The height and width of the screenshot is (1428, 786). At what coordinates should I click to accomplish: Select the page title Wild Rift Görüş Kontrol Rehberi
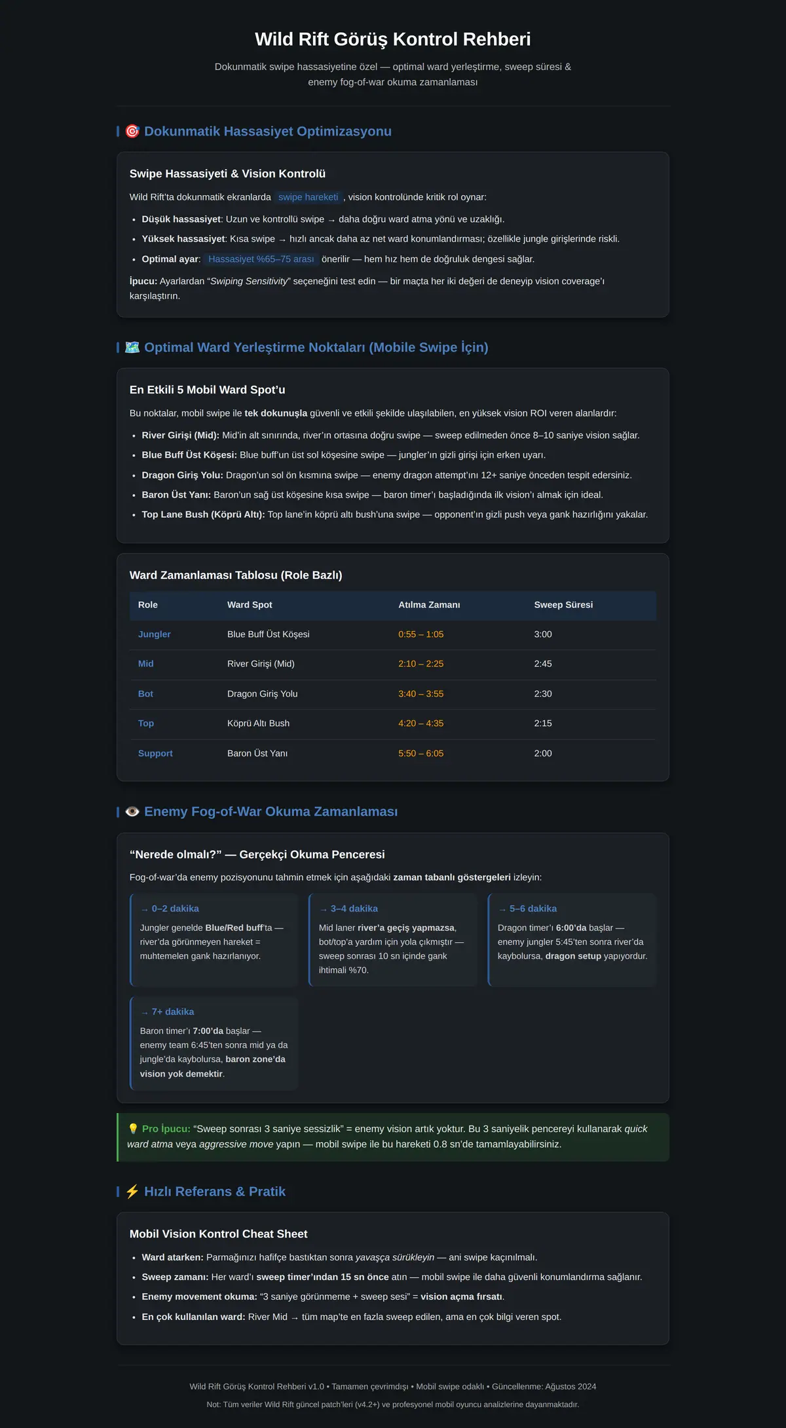tap(393, 39)
